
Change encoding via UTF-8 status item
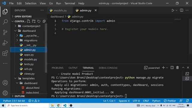[136, 101]
